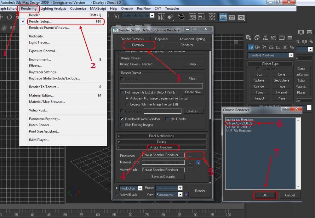This screenshot has height=218, width=315.
Task: Check the Skip Existing Images option
Action: 122,125
